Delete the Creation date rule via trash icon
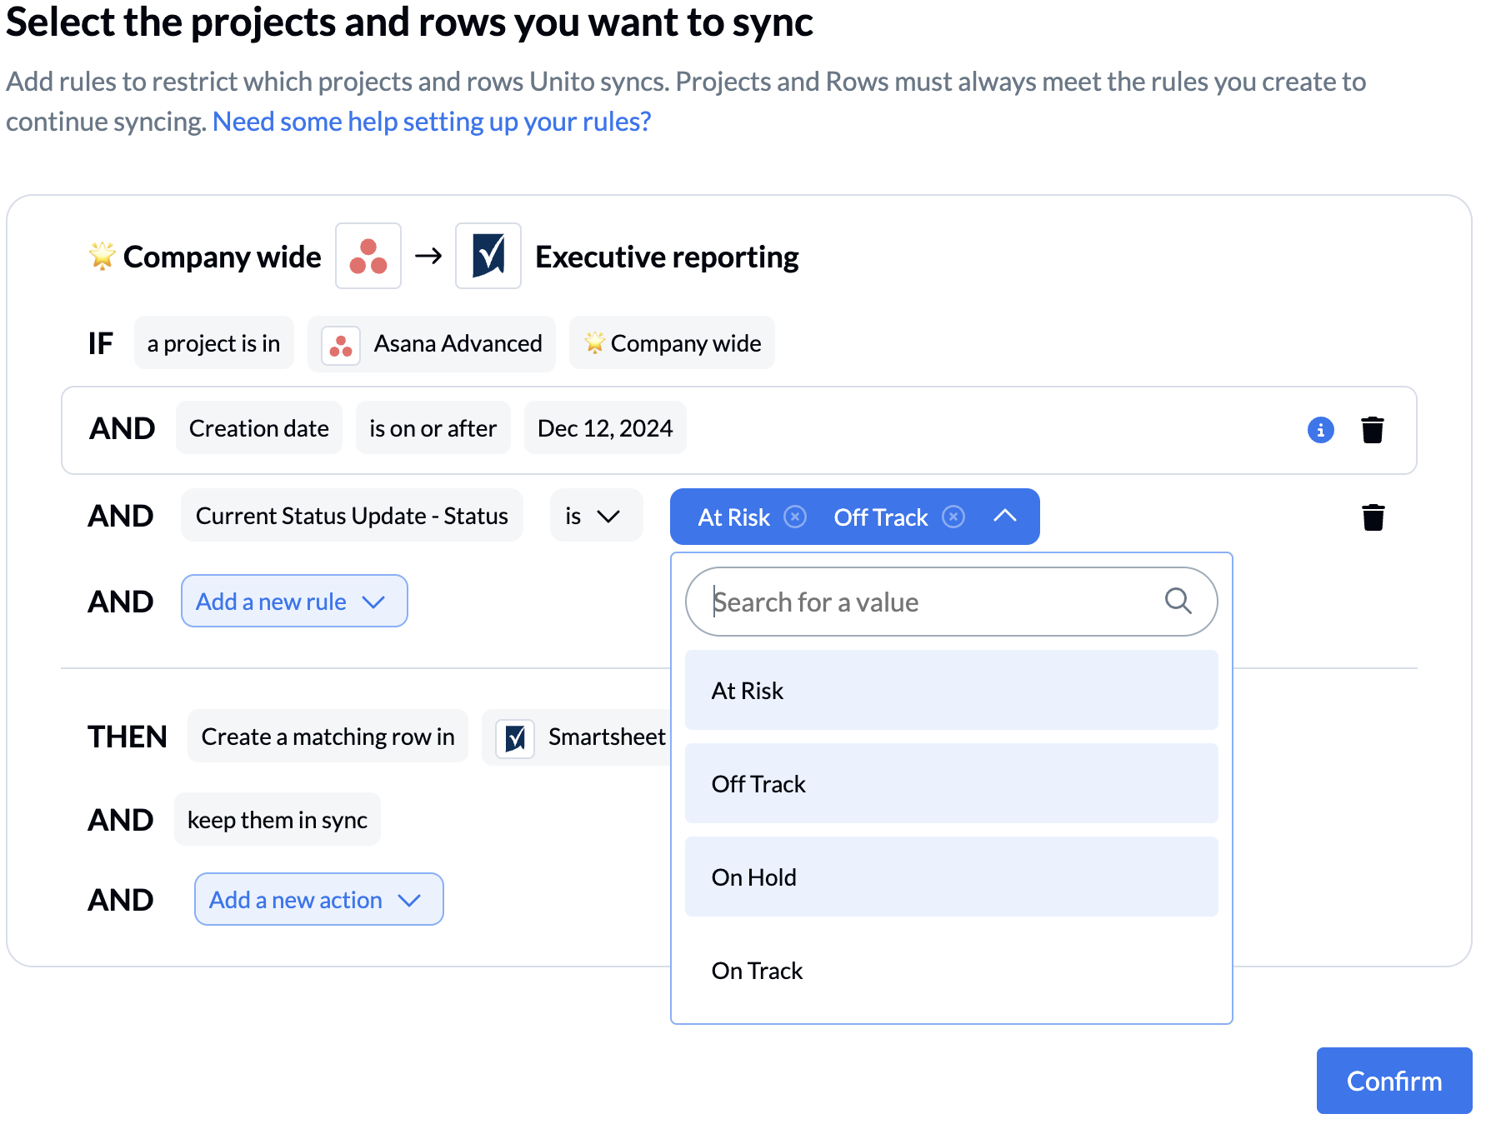This screenshot has width=1486, height=1124. click(x=1373, y=430)
